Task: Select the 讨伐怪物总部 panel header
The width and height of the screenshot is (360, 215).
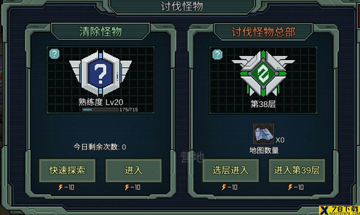Action: coord(263,32)
